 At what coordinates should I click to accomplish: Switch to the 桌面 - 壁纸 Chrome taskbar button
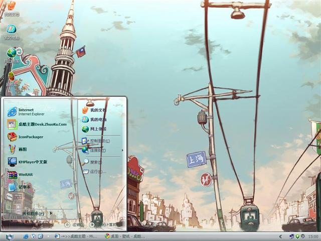[125, 236]
